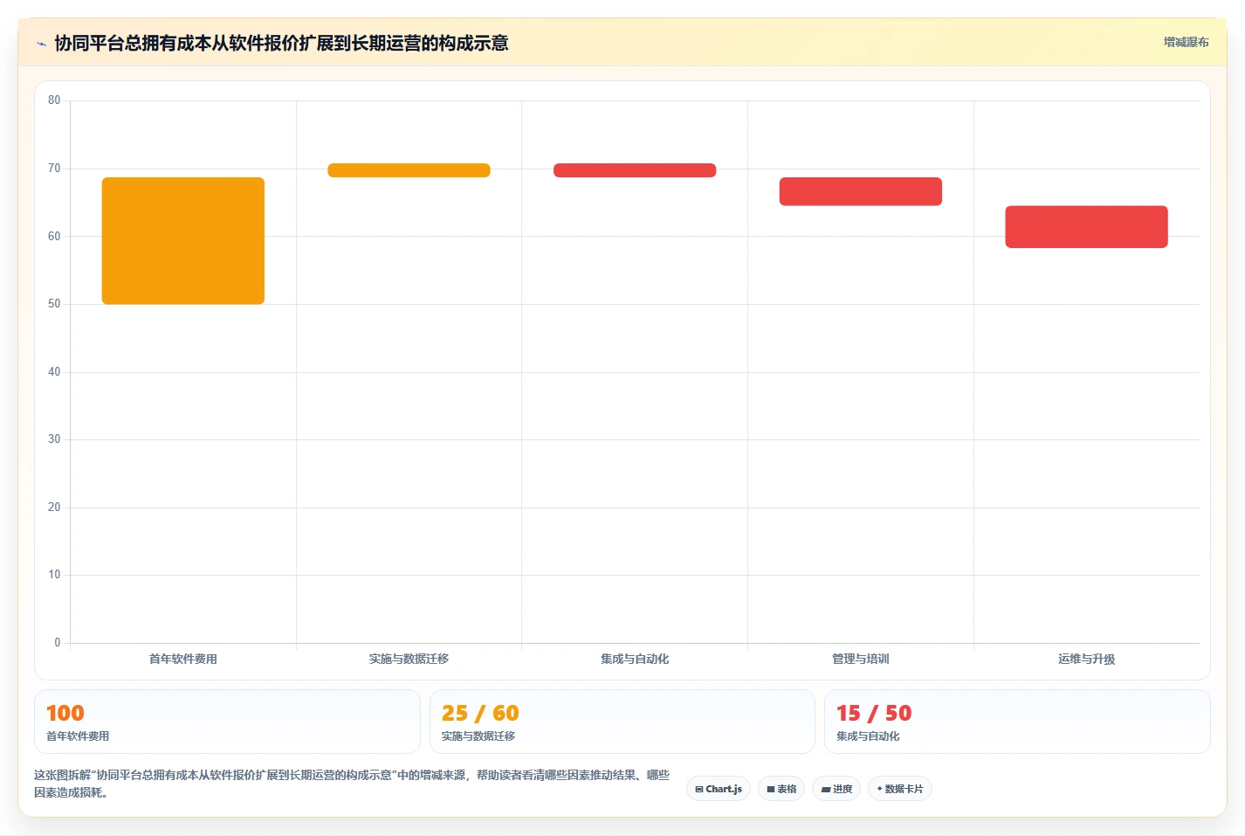Click the orange 首年软件费用 bar

183,241
